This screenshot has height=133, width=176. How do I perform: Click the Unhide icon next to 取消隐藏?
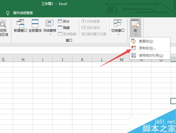point(60,34)
